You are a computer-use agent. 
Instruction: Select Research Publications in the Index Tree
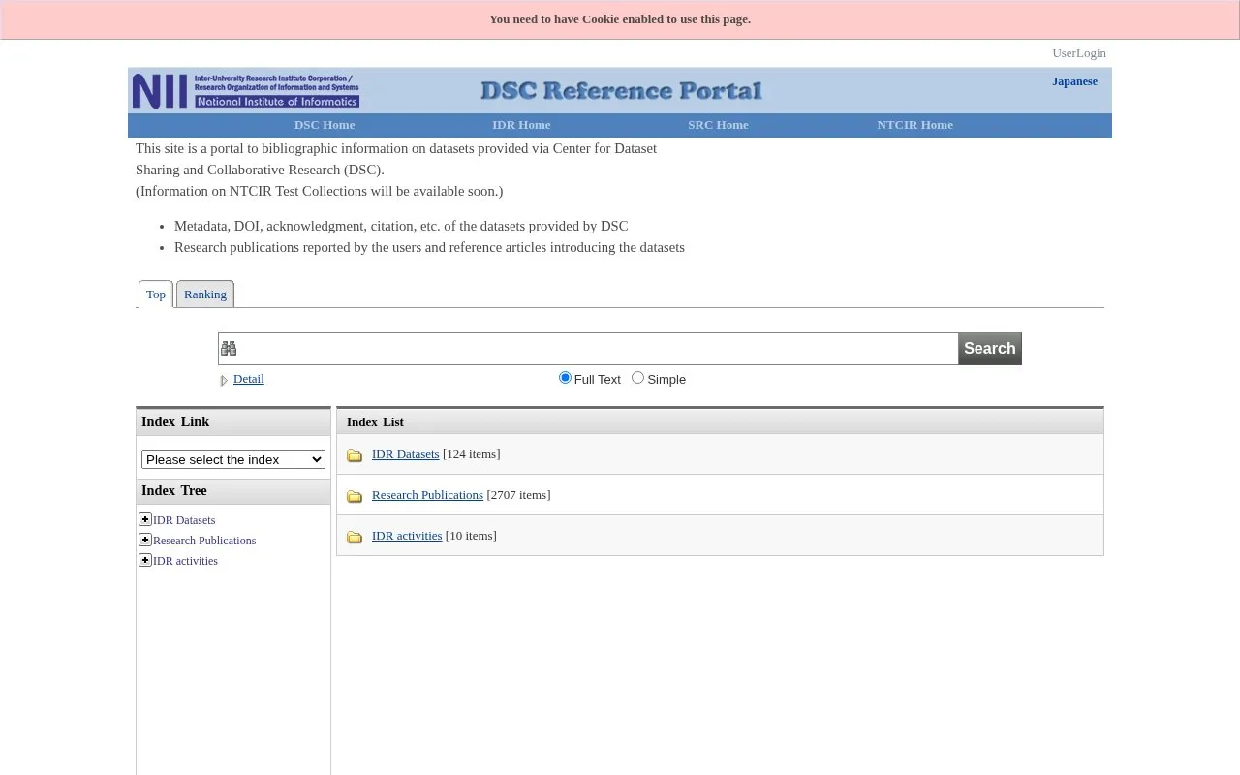click(x=204, y=541)
